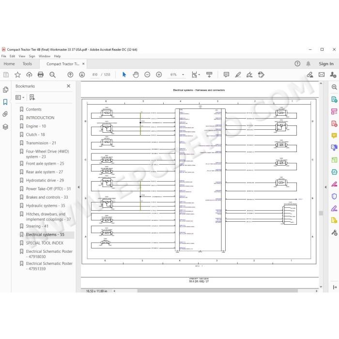Image resolution: width=339 pixels, height=339 pixels.
Task: Open Find text magnifier icon
Action: (x=52, y=75)
